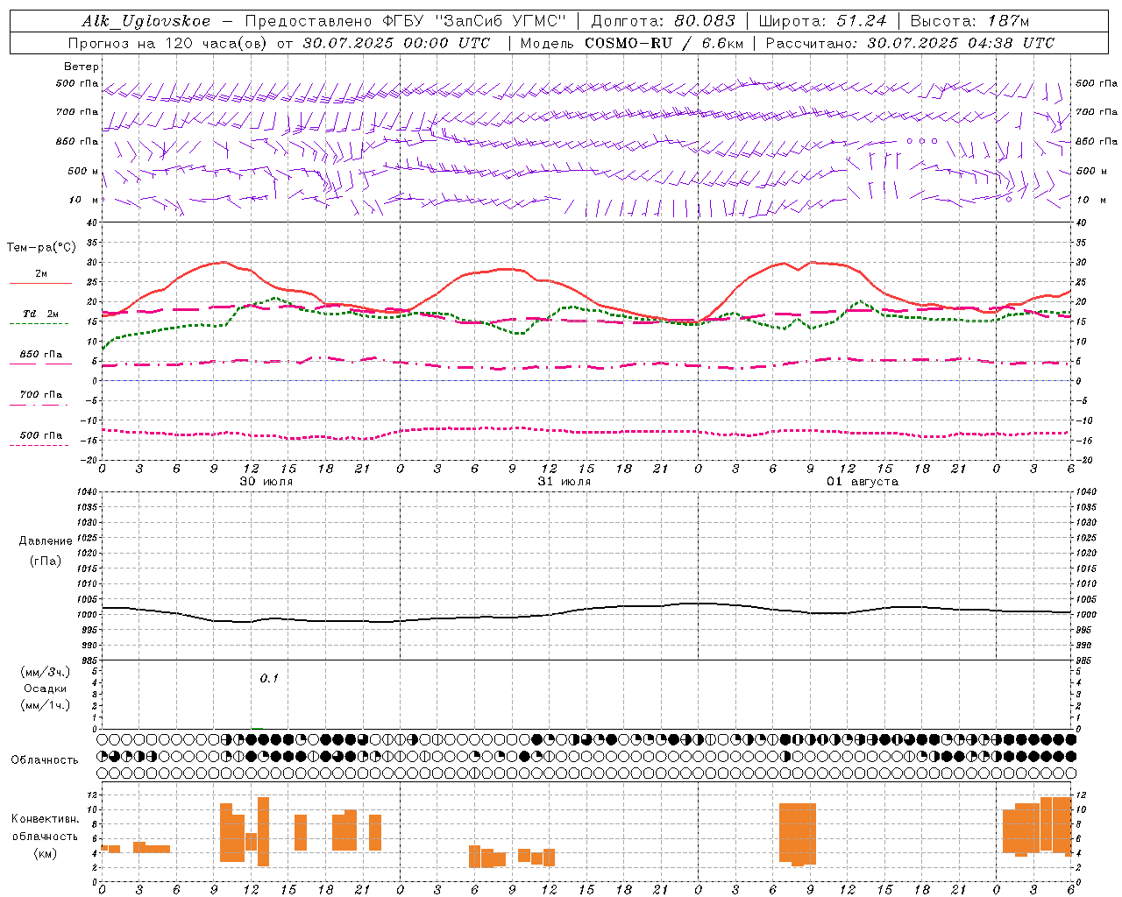
Task: Click the 0.1 precipitation value label
Action: coord(269,678)
